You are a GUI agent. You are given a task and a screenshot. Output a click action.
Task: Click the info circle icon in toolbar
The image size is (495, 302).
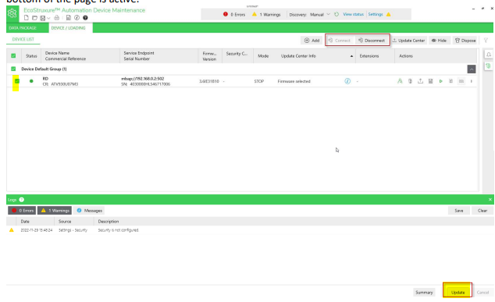77,18
